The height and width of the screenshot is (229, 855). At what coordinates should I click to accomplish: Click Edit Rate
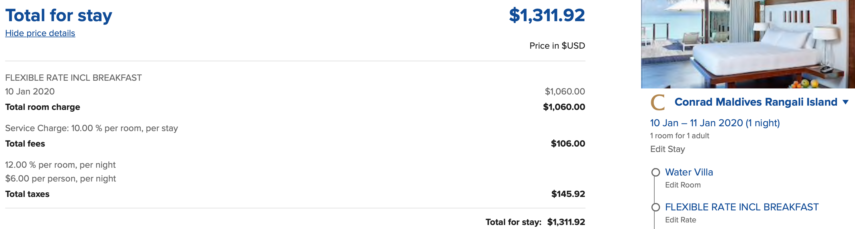pos(680,220)
